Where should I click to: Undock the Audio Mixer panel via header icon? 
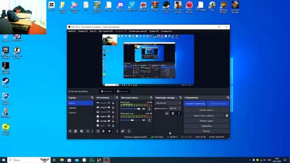151,98
